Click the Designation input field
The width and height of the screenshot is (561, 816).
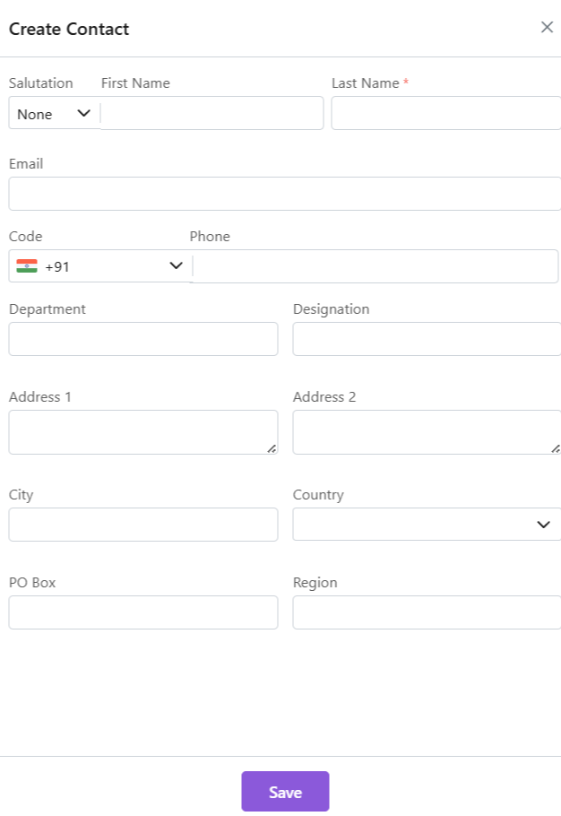pyautogui.click(x=427, y=339)
